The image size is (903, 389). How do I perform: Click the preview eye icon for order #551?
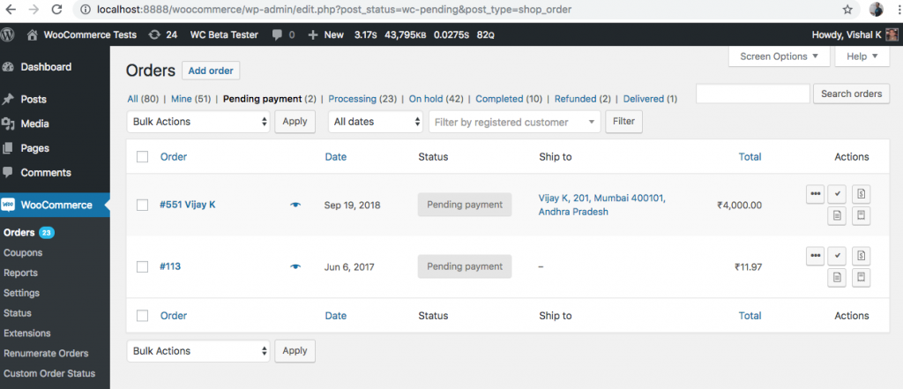coord(295,205)
